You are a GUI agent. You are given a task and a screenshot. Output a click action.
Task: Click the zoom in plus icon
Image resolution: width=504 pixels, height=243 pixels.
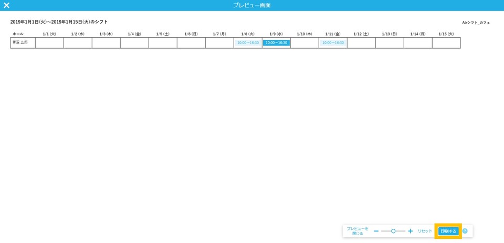[x=411, y=231]
